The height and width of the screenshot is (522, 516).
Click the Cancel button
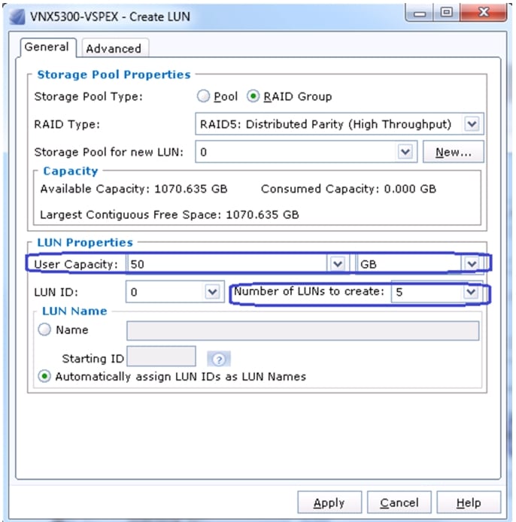tap(399, 502)
